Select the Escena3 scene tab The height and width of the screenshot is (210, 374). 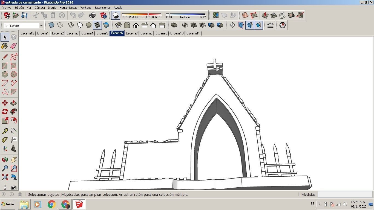pyautogui.click(x=73, y=33)
